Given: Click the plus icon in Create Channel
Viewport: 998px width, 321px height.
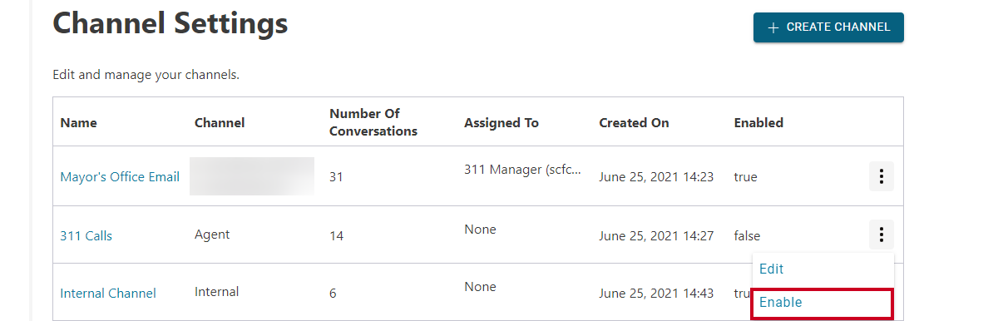Looking at the screenshot, I should (773, 27).
